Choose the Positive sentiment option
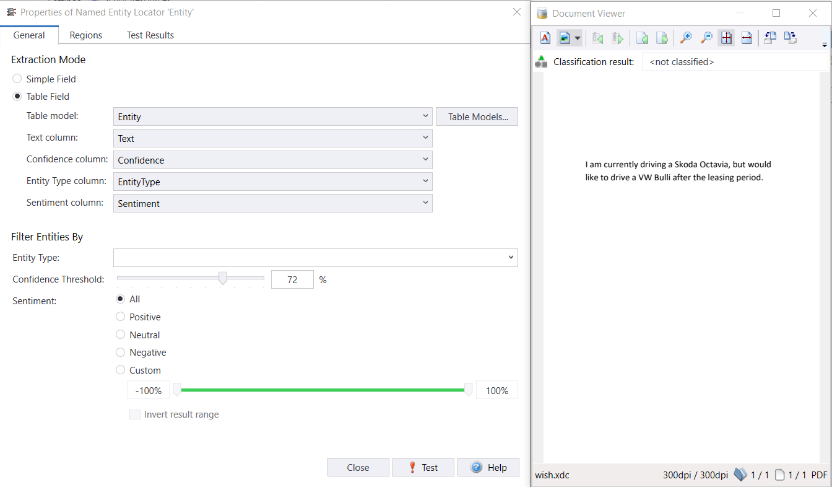The height and width of the screenshot is (487, 832). 121,317
